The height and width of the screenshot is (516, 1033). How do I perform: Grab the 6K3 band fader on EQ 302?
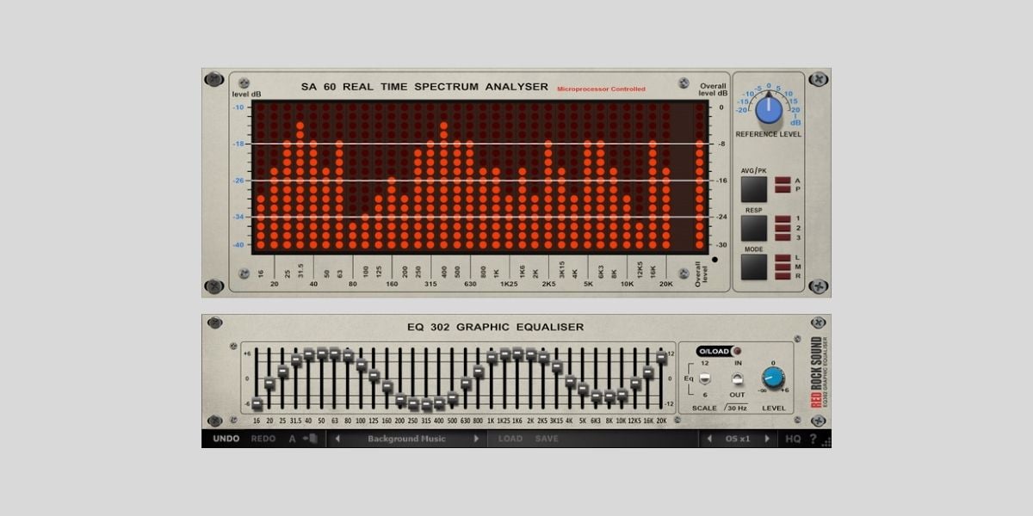(x=597, y=396)
